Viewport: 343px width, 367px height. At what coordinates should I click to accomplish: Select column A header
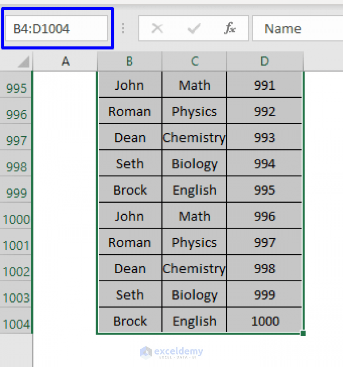pyautogui.click(x=66, y=61)
